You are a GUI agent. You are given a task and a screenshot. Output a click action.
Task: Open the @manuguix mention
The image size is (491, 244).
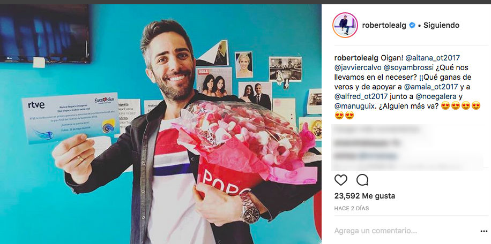pos(354,106)
